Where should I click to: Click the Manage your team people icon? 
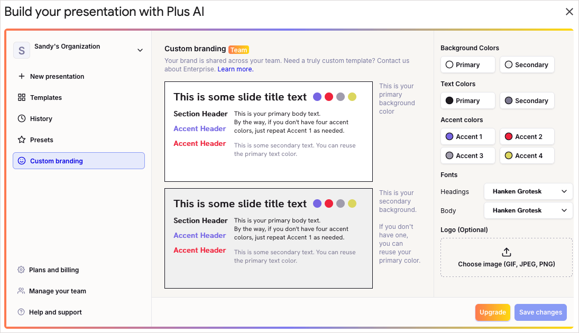[21, 291]
